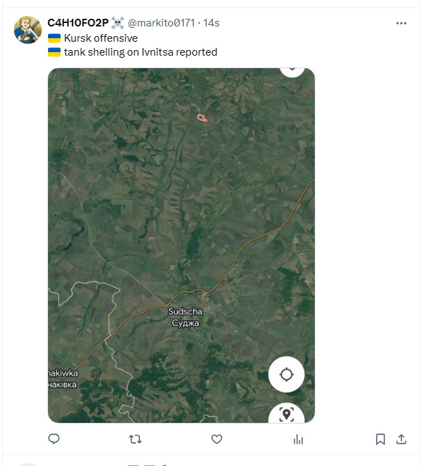Reply to the Kursk offensive tweet
The height and width of the screenshot is (466, 422).
[54, 439]
